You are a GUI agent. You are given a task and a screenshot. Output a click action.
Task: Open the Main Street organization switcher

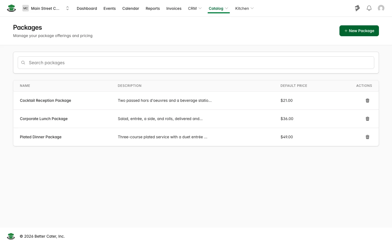click(46, 8)
